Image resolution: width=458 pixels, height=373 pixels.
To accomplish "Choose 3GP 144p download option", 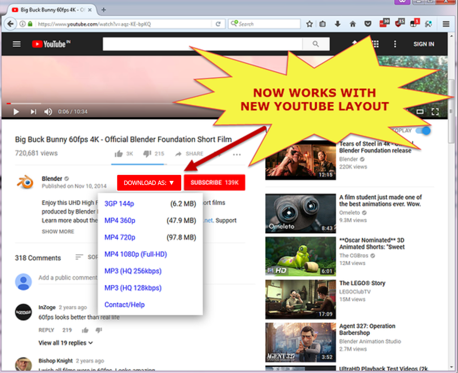I will point(150,204).
